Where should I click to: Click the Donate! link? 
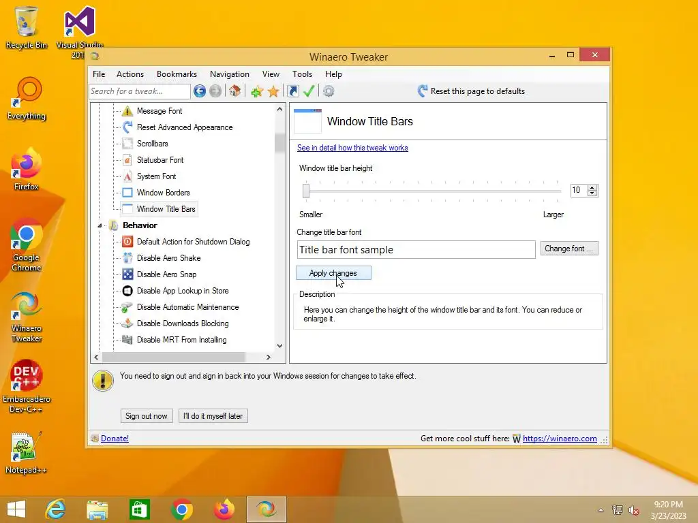pos(115,439)
